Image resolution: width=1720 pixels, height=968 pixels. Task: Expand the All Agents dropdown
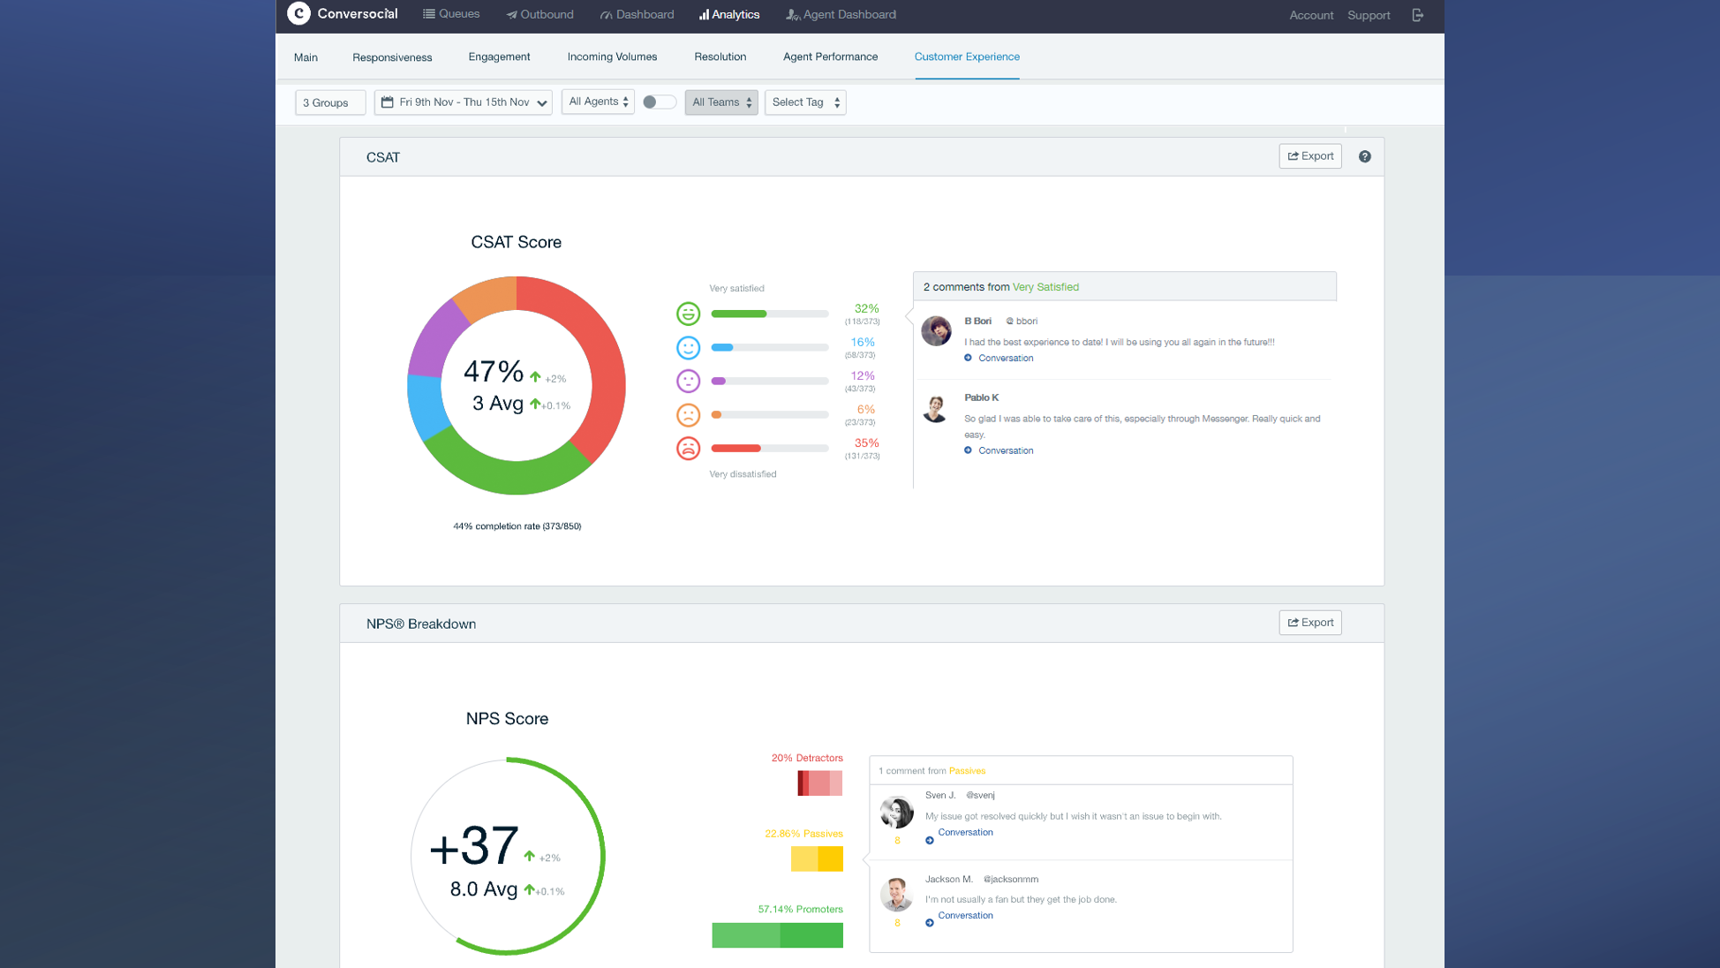[598, 102]
